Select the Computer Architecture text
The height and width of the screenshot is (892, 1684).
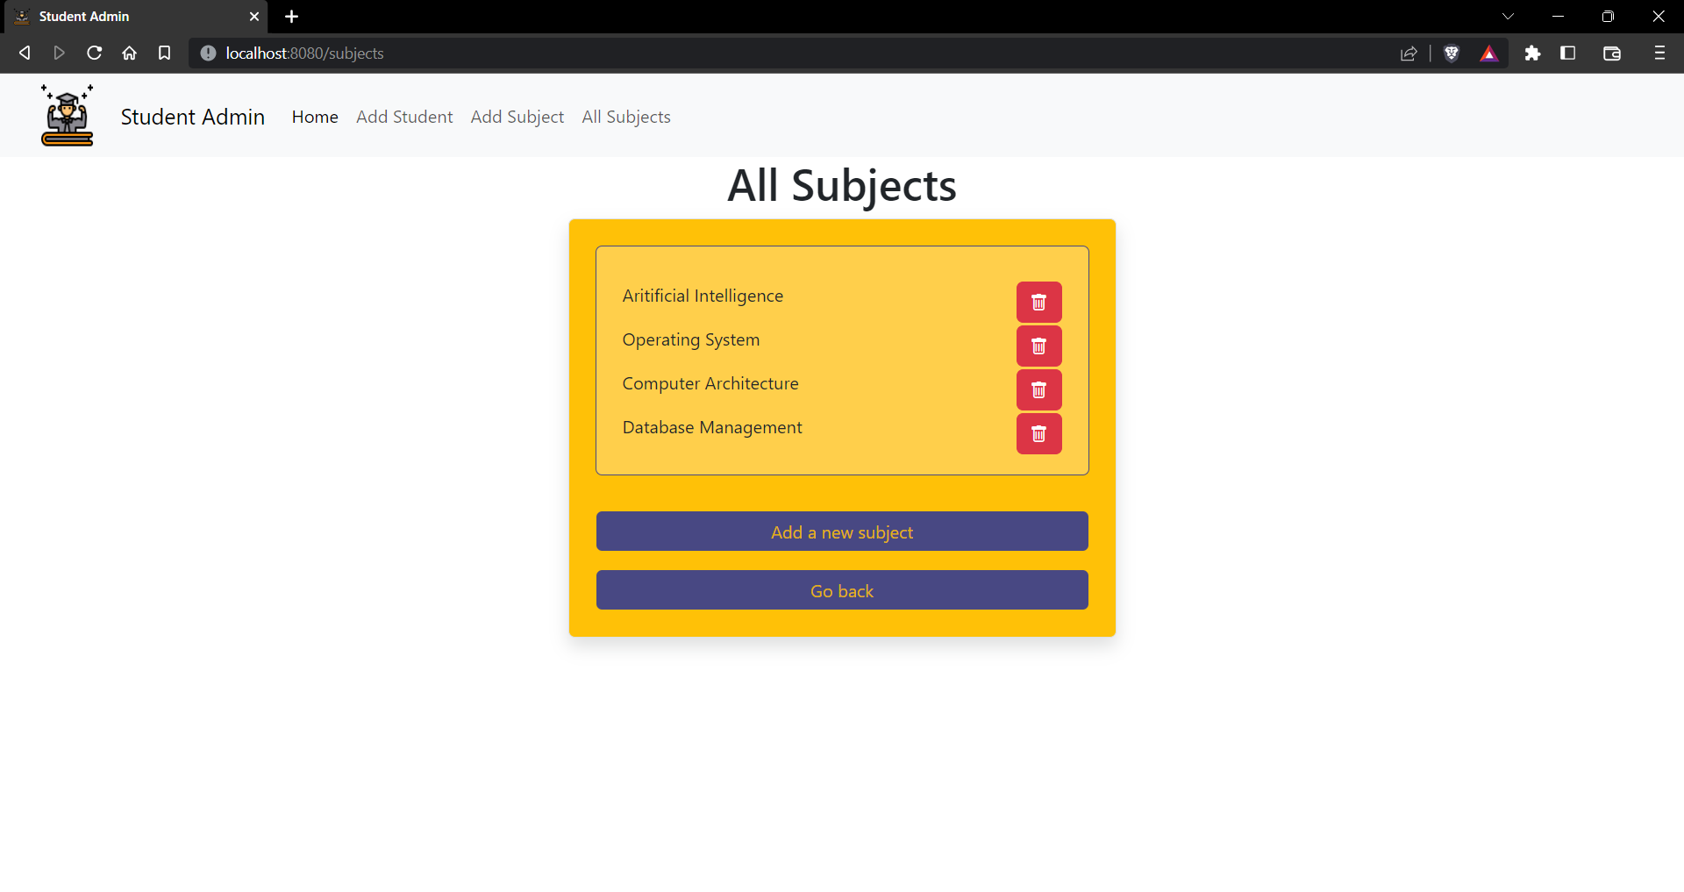click(x=710, y=383)
